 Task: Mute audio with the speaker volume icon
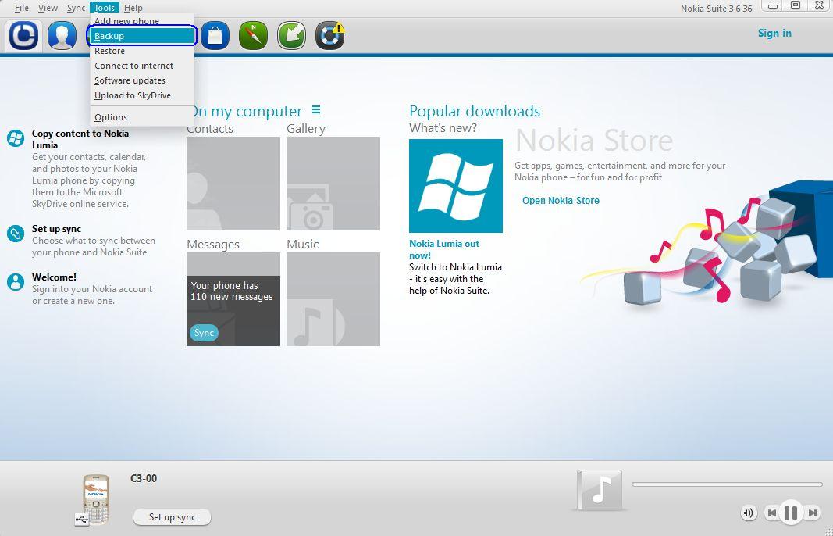(749, 513)
